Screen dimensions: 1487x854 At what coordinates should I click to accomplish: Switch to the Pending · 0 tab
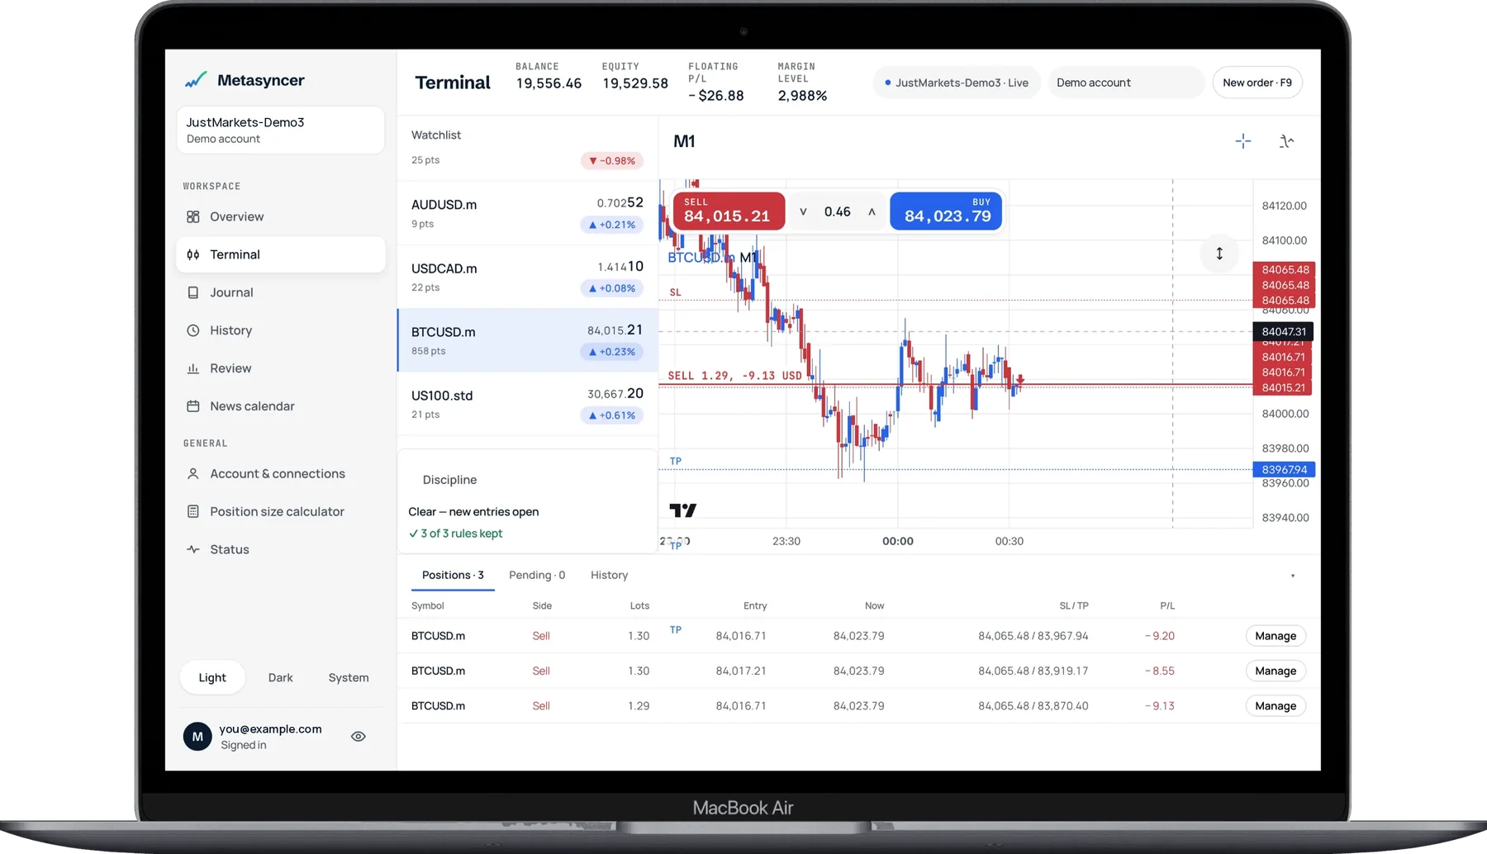click(x=537, y=575)
